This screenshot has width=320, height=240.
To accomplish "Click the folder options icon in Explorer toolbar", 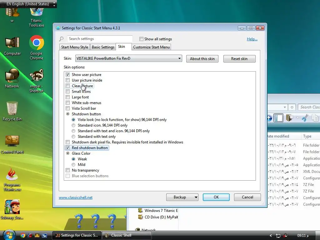I will tap(290, 118).
